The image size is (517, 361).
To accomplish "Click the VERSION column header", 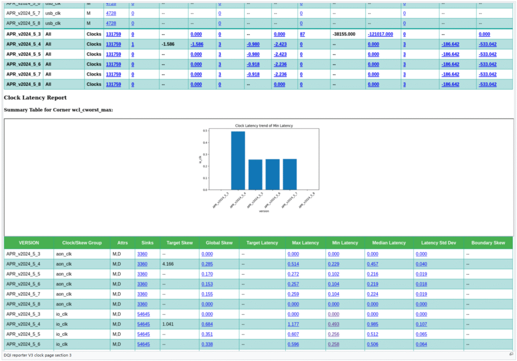I will click(29, 243).
